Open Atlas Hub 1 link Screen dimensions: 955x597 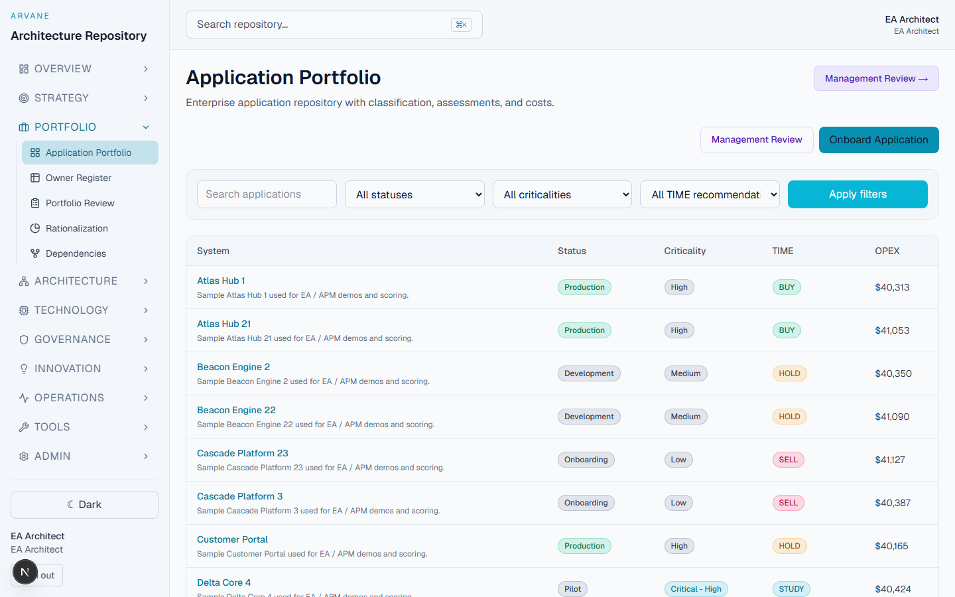click(x=221, y=281)
